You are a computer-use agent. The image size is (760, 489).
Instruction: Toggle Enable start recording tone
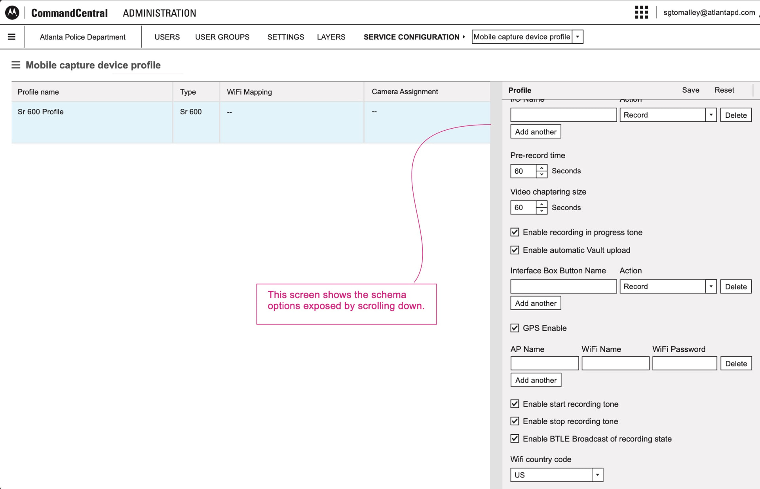point(515,404)
